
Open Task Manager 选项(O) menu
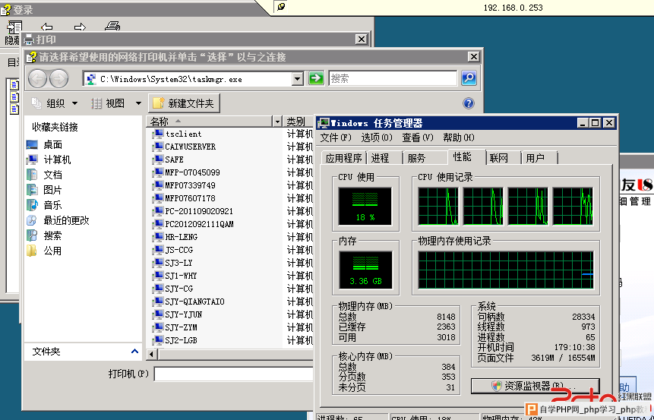point(377,137)
